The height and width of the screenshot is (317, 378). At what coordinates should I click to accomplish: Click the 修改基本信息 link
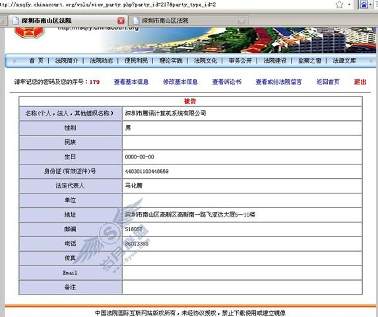point(180,82)
